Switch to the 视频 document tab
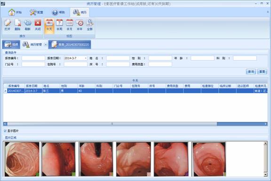271x181 pixels. 11,45
